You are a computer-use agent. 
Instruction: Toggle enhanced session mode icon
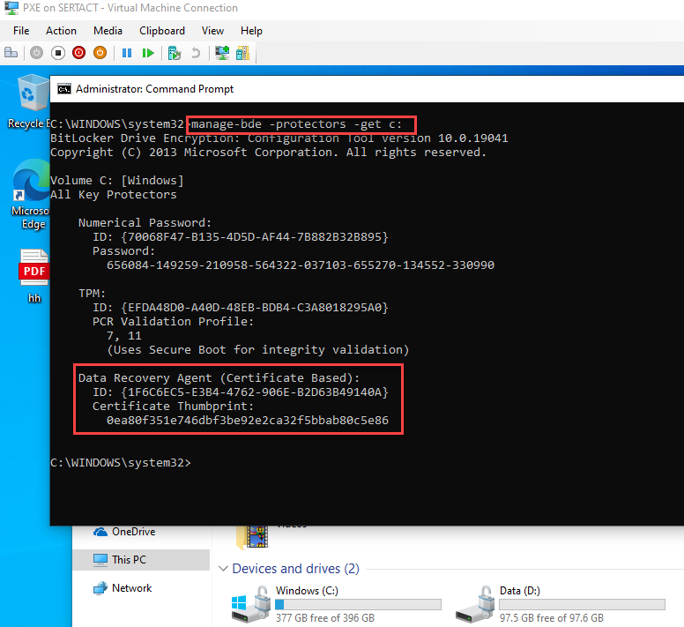[222, 53]
